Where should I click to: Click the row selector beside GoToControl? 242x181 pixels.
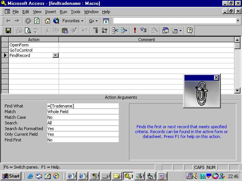pyautogui.click(x=5, y=50)
